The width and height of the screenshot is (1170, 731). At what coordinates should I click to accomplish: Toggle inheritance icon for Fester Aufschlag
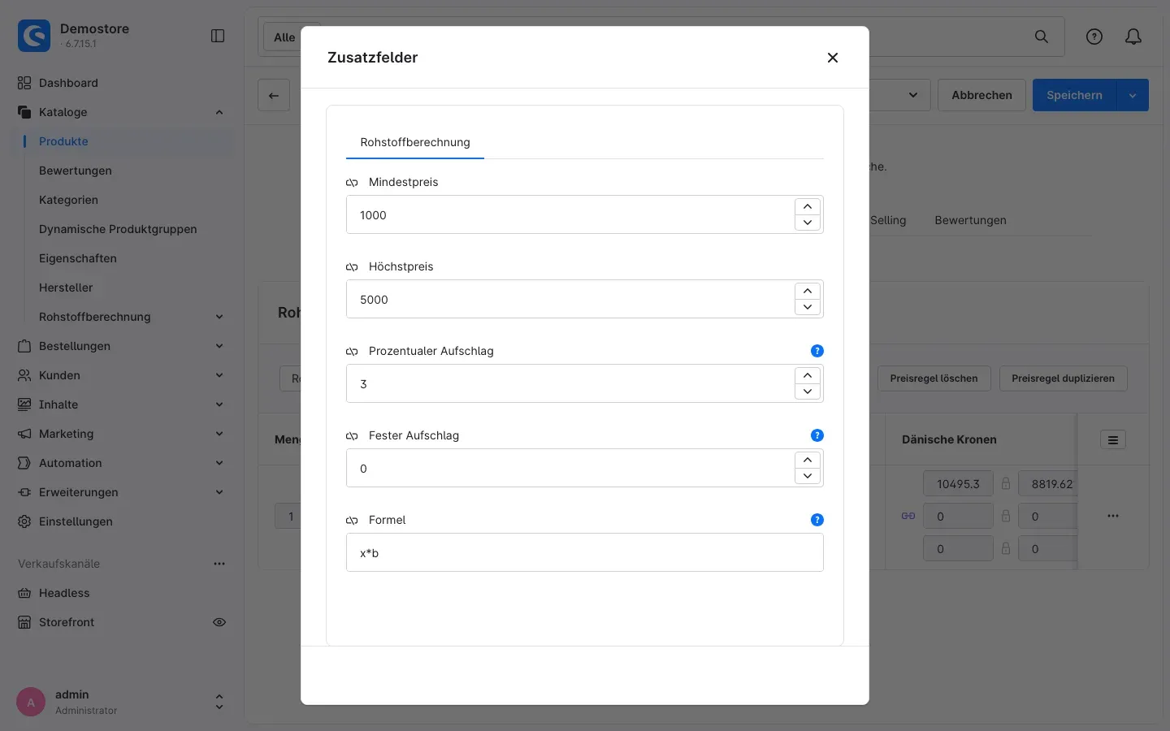click(x=352, y=436)
